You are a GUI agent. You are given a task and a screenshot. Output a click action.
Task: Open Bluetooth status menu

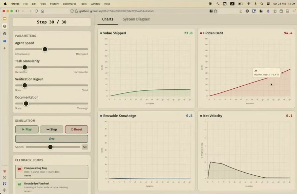[255, 4]
